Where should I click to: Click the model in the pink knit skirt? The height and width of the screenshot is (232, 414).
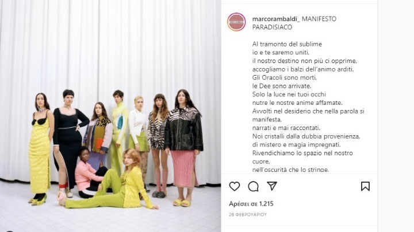coord(184,147)
